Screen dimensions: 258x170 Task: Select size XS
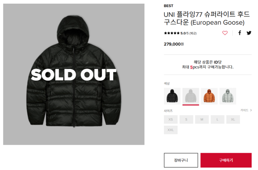click(x=171, y=119)
